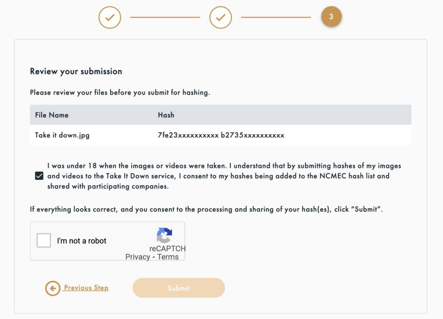Open the reCAPTCHA Terms link
The height and width of the screenshot is (319, 443).
(x=168, y=257)
